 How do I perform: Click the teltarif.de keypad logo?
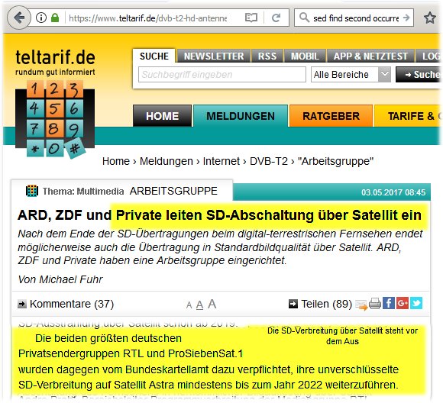(55, 119)
